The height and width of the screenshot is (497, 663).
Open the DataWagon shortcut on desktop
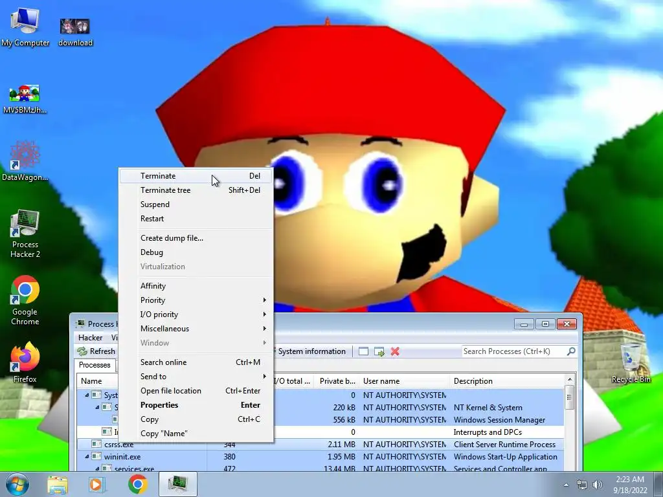coord(25,160)
